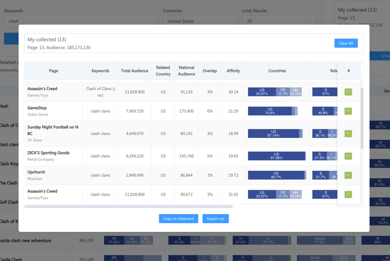Click the National Audience column header
Screen dimensions: 390x261
[186, 71]
